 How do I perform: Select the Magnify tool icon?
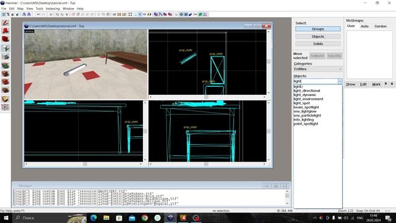6,31
